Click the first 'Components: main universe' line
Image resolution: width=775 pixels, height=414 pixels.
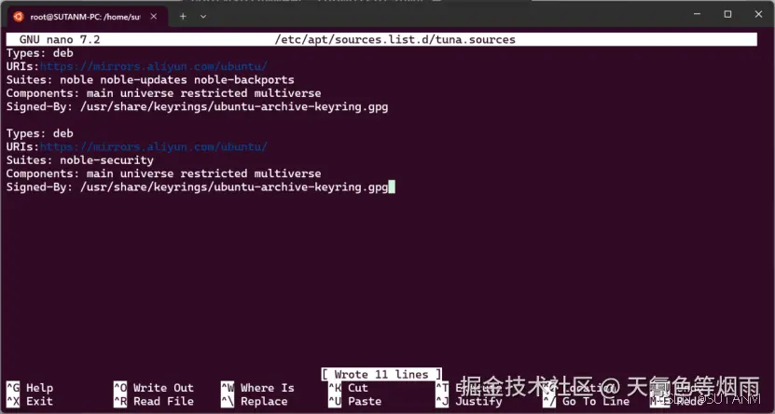point(163,93)
